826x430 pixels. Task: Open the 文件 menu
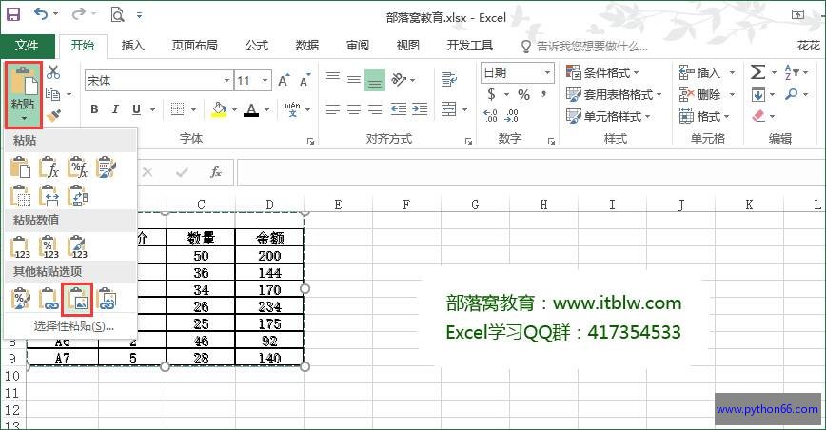pyautogui.click(x=27, y=45)
